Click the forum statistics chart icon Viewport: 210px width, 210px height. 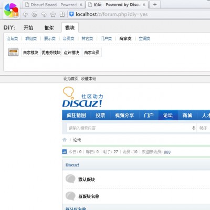coord(65,152)
